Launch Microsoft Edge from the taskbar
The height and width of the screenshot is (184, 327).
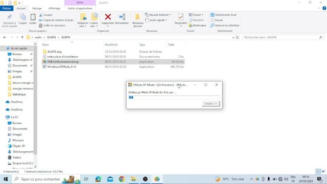[x=98, y=179]
